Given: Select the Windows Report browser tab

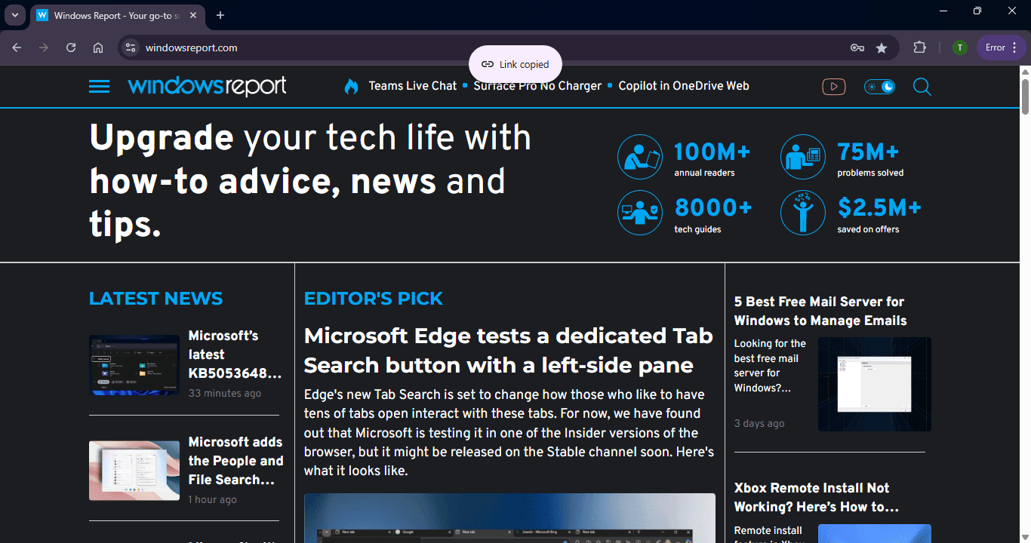Looking at the screenshot, I should 117,15.
